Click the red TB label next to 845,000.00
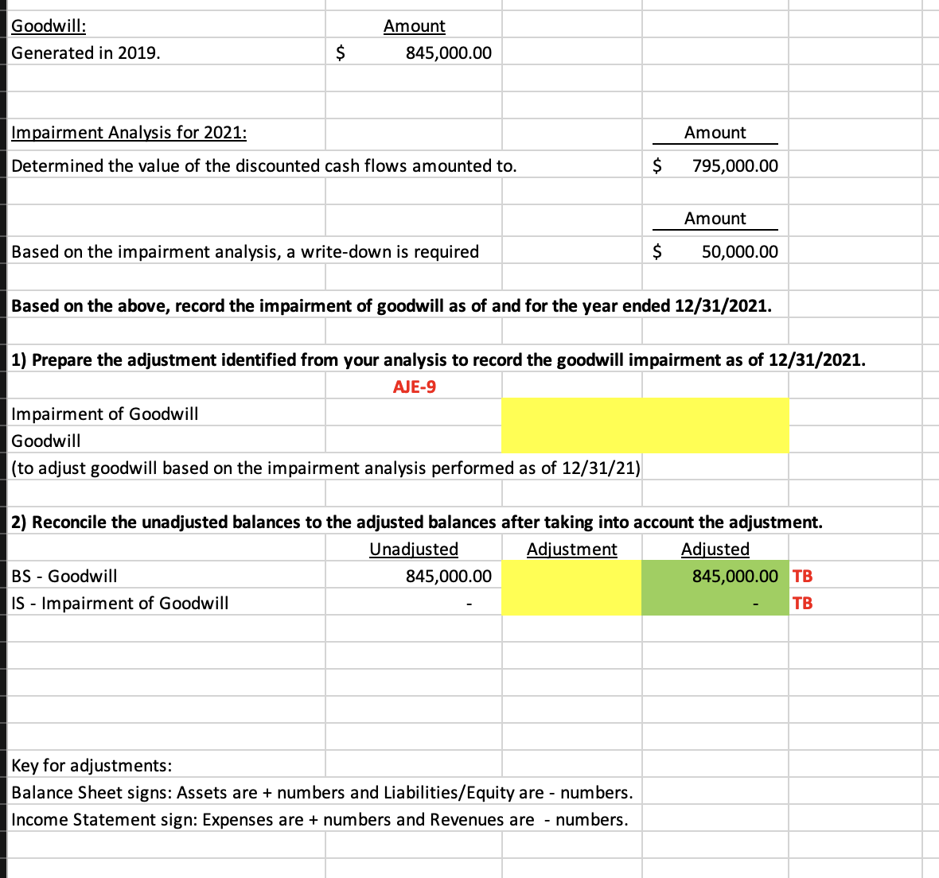 point(802,576)
